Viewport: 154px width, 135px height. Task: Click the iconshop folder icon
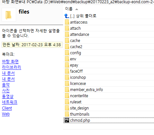67,77
